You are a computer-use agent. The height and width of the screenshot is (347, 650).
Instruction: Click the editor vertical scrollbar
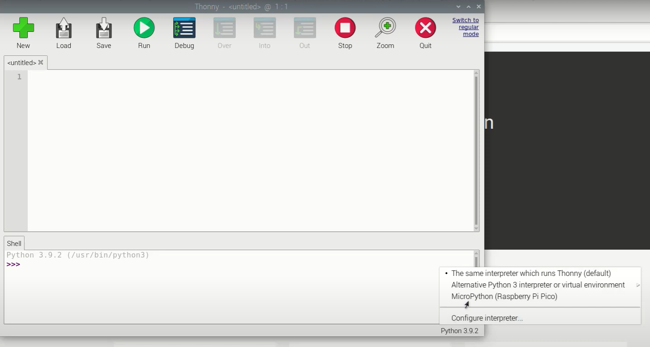point(476,150)
